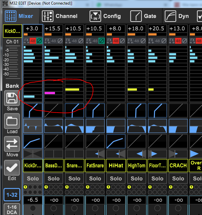Solo the FloorT channel

coord(157,178)
